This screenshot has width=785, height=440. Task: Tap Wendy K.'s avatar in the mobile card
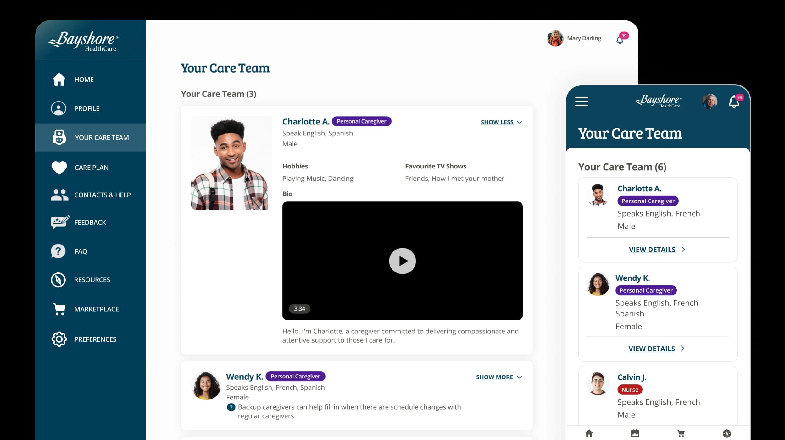coord(598,284)
